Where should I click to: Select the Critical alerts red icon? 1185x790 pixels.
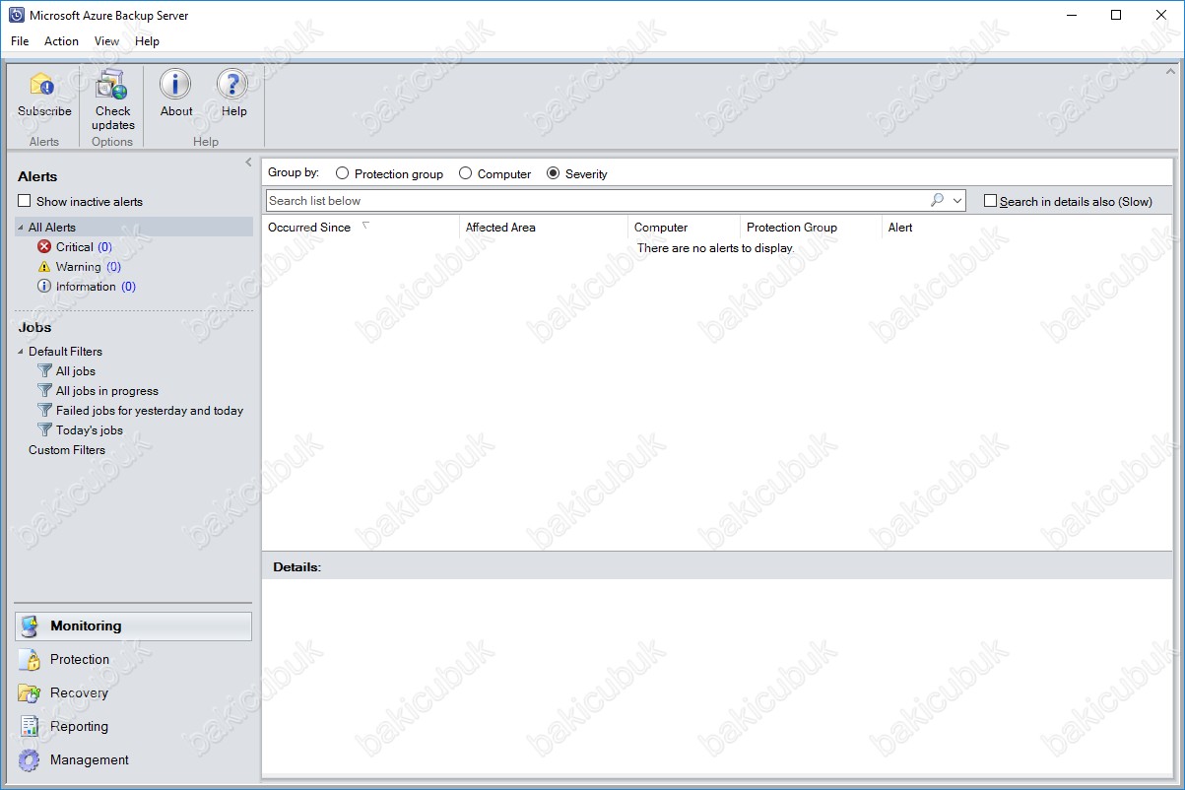click(44, 247)
